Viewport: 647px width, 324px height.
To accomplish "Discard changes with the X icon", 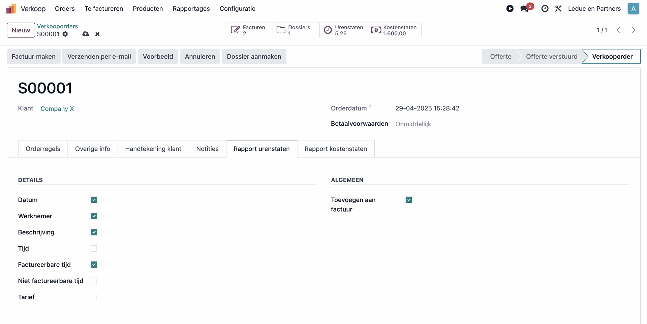I will coord(97,34).
